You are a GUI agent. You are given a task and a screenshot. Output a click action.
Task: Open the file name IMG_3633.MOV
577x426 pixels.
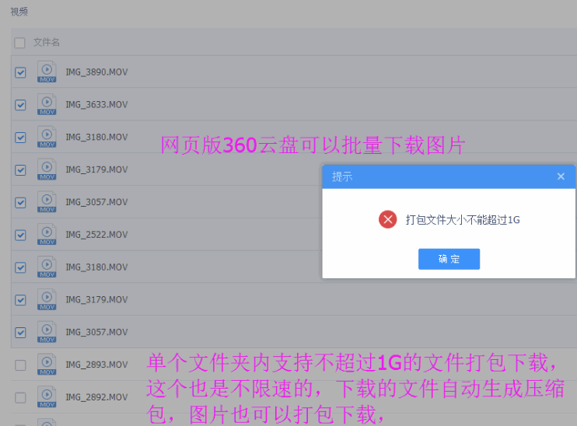[x=96, y=104]
